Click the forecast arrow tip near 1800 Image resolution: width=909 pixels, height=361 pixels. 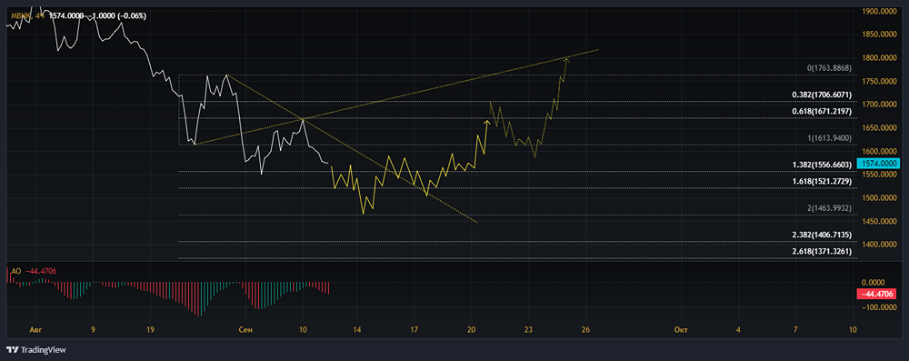coord(567,60)
